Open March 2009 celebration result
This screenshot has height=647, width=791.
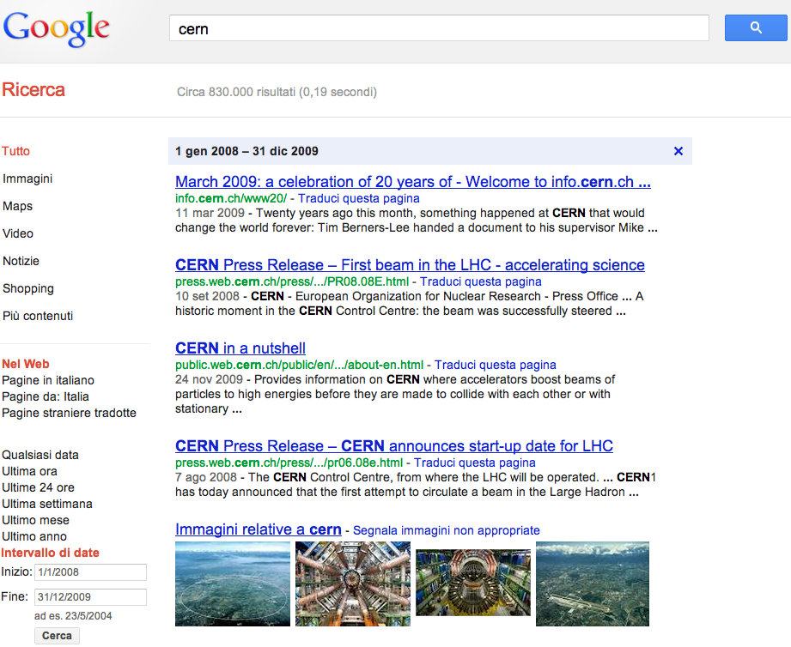coord(412,182)
